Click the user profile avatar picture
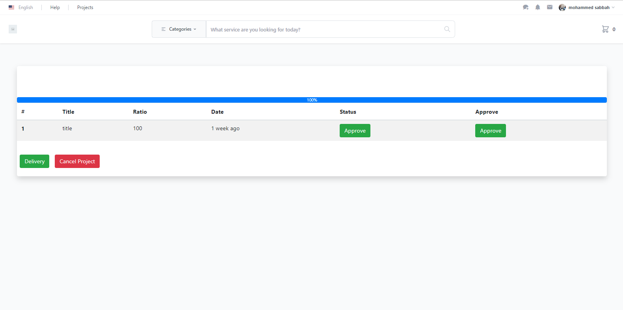This screenshot has height=310, width=623. coord(562,7)
